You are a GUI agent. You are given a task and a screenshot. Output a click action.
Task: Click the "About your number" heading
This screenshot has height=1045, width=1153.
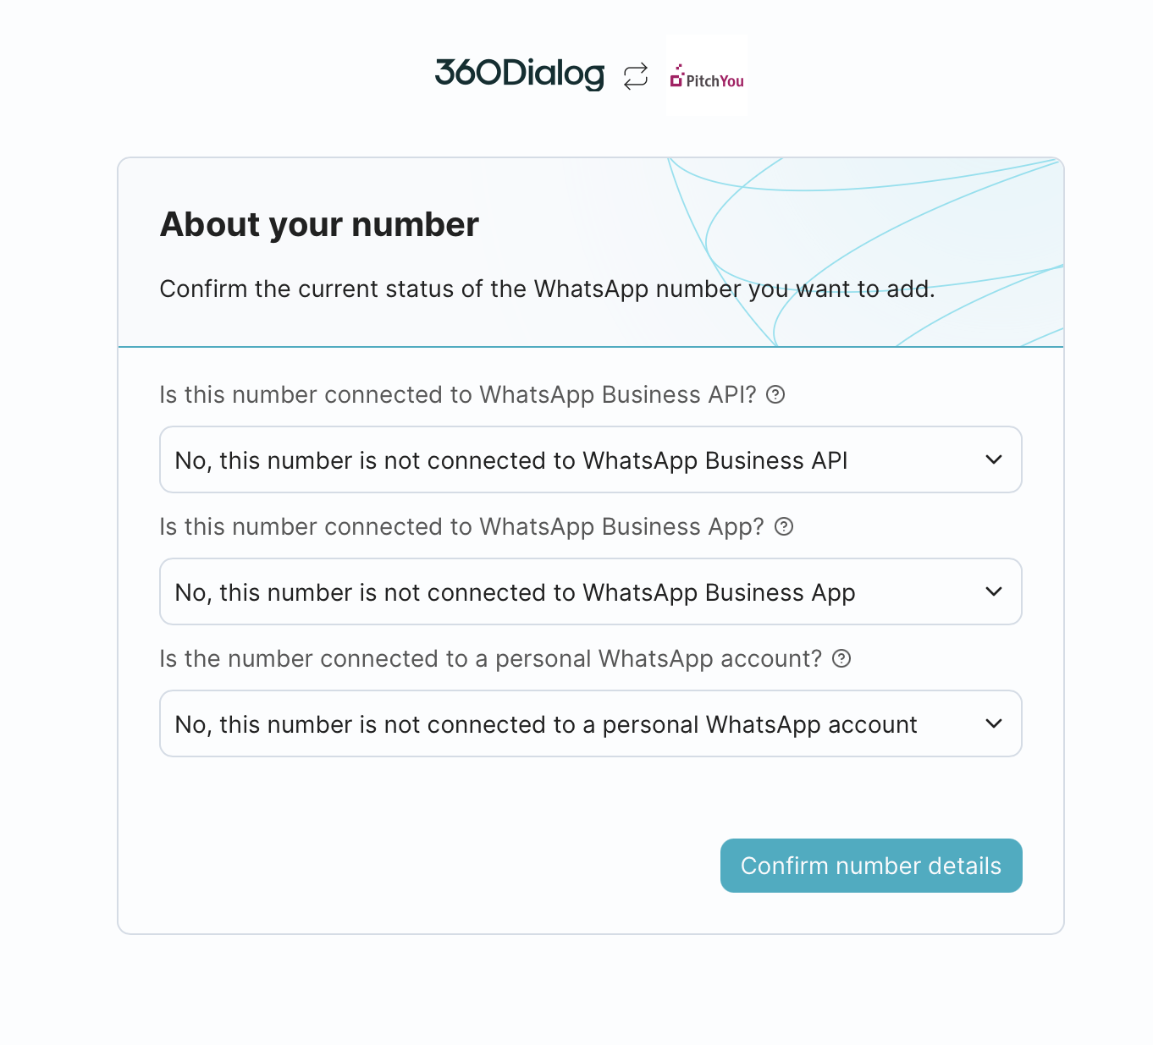pyautogui.click(x=319, y=224)
